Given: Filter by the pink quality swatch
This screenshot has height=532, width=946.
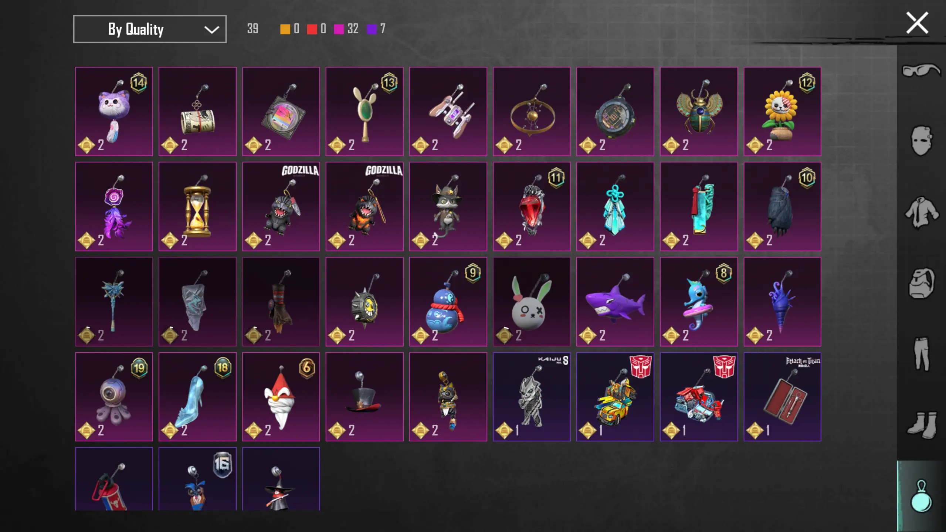Looking at the screenshot, I should [339, 29].
